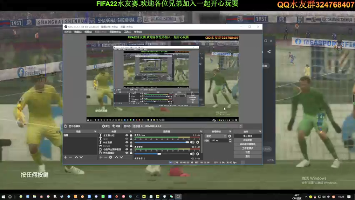Pop out the 混音器 mixer dock icon

click(201, 132)
